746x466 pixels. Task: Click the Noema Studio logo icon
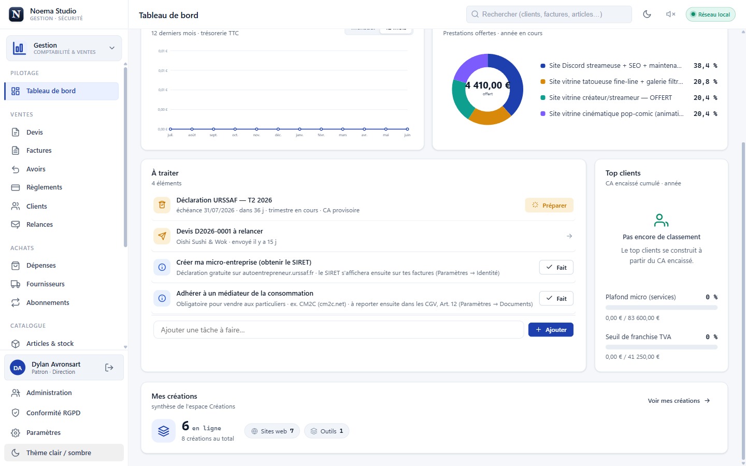pyautogui.click(x=17, y=14)
